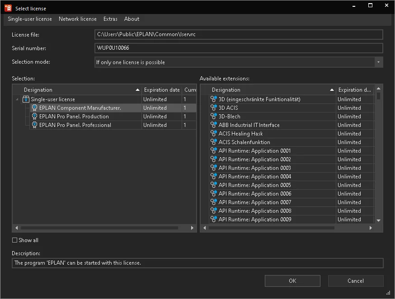
Task: Click the 3D (eingeschränkte Funktionalität) extension icon
Action: pos(214,99)
